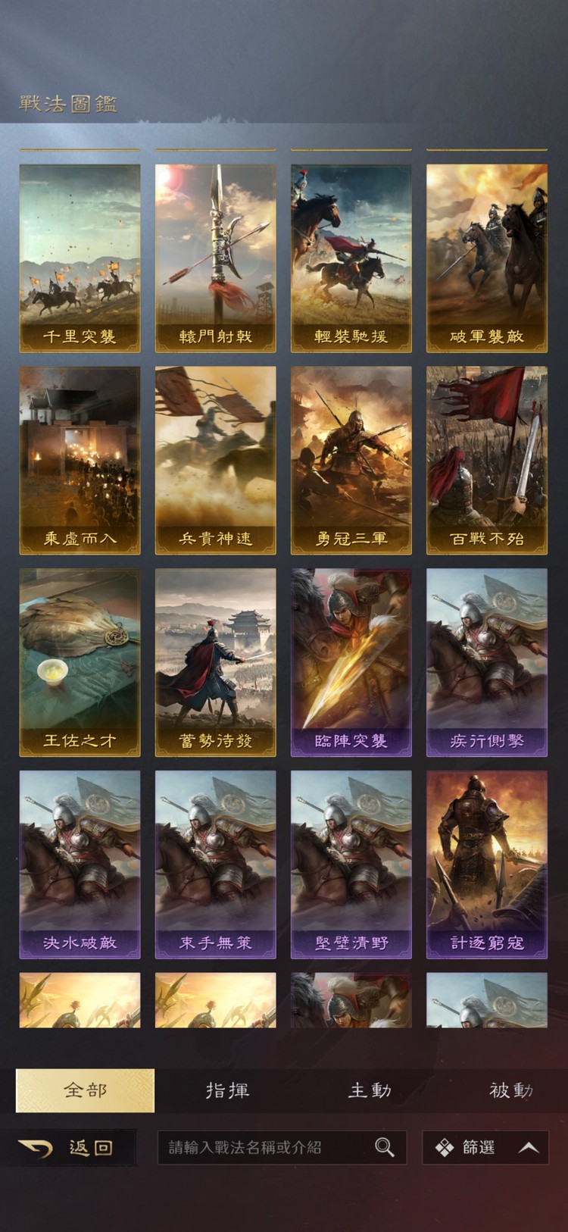Select the purple 臨陣突襲 card
Image resolution: width=568 pixels, height=1232 pixels.
[351, 663]
